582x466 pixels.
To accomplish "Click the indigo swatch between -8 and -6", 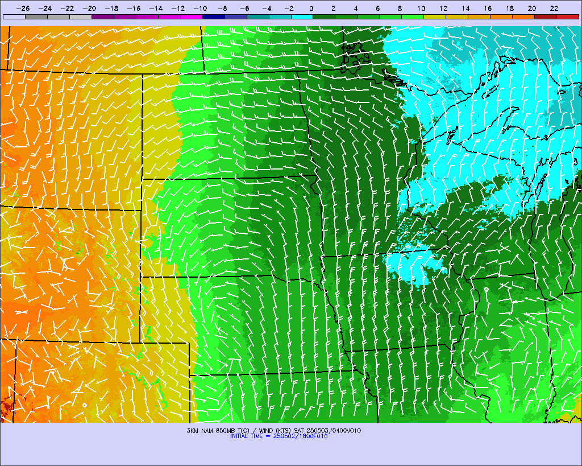I will click(236, 17).
